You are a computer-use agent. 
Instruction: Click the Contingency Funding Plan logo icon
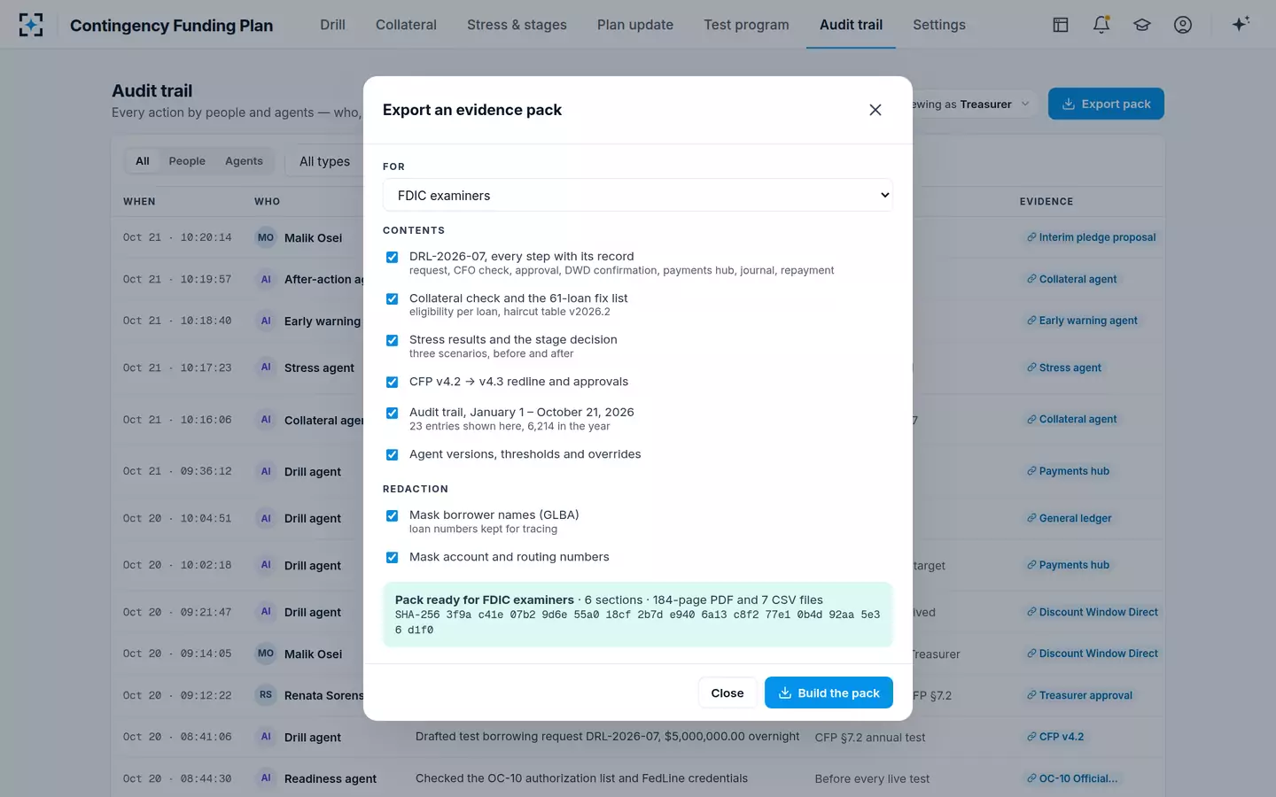[x=31, y=25]
